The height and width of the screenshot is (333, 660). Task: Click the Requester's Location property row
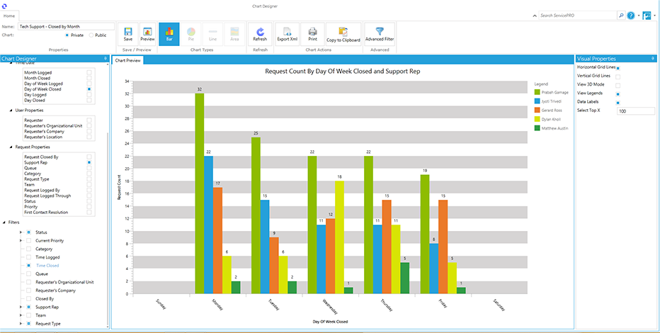(x=58, y=137)
